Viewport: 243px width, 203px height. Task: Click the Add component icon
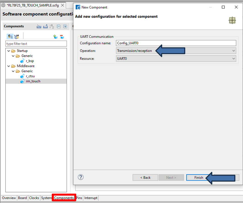tap(55, 37)
